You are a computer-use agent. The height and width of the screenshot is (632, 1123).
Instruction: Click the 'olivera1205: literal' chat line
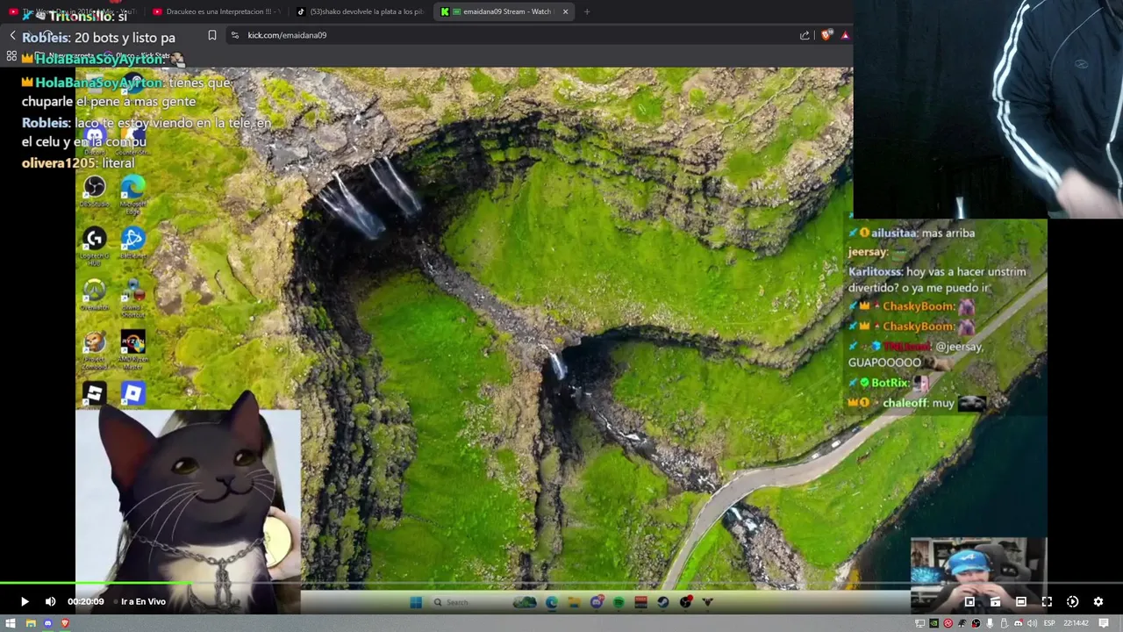78,163
